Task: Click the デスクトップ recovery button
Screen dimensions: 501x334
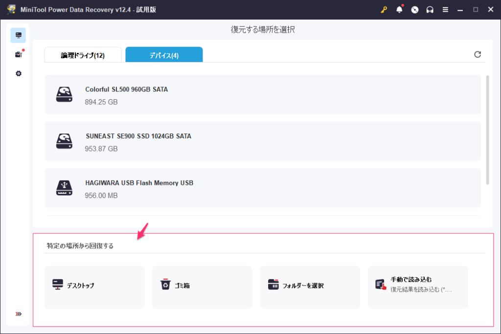Action: [94, 287]
